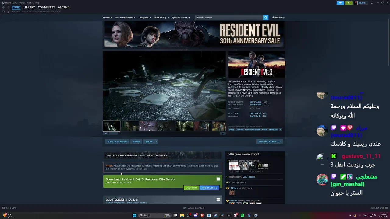This screenshot has height=219, width=390.
Task: Expand the Categories menu
Action: (145, 17)
